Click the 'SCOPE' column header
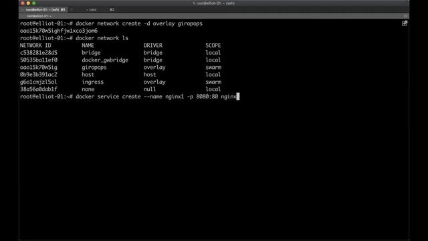 point(213,46)
